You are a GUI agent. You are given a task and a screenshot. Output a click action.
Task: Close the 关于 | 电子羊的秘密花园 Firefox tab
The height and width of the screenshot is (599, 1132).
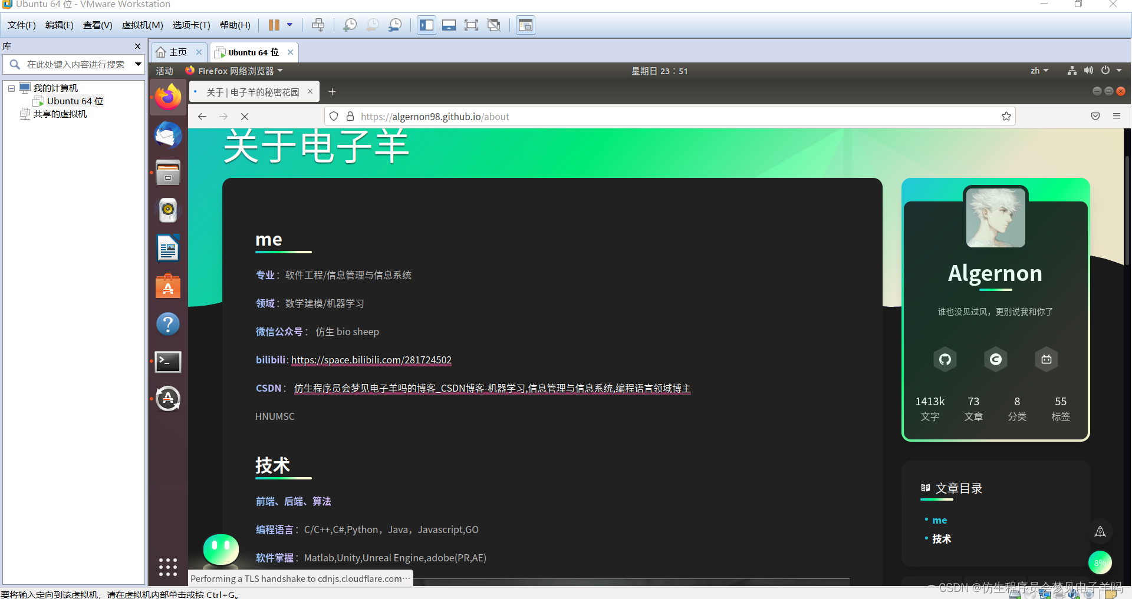[x=310, y=91]
